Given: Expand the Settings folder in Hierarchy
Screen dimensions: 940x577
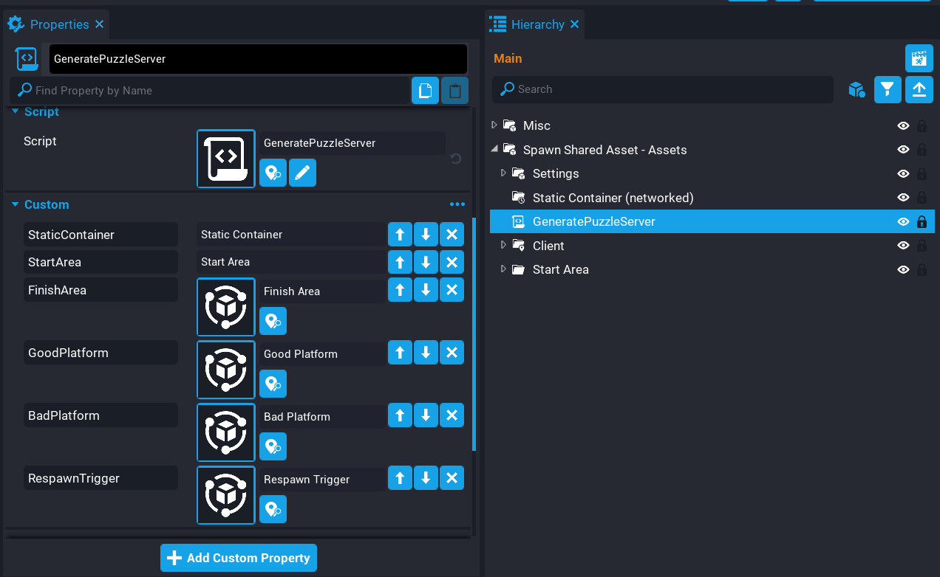Looking at the screenshot, I should pos(503,173).
